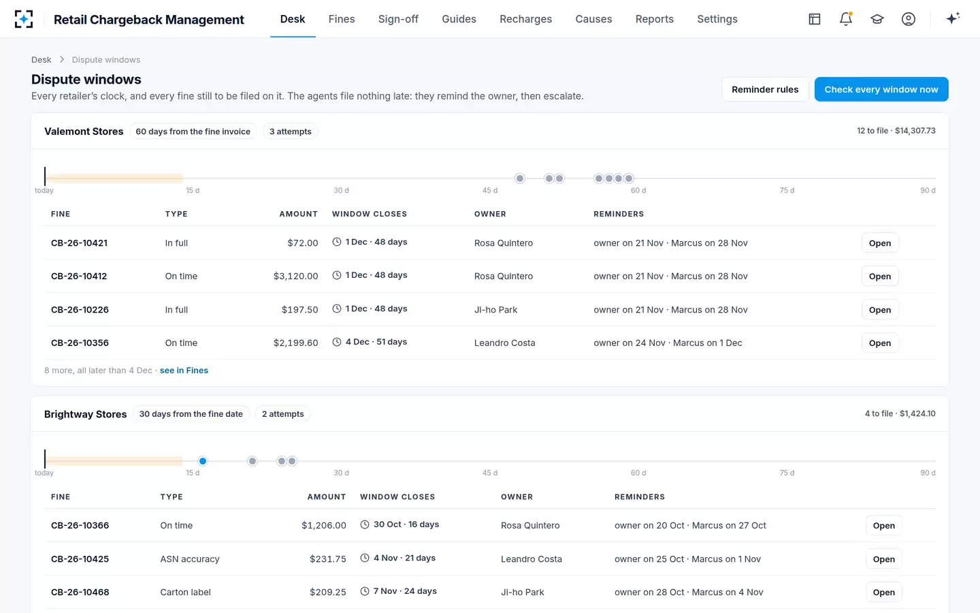This screenshot has width=980, height=613.
Task: Switch to the Sign-off tab
Action: pos(398,19)
